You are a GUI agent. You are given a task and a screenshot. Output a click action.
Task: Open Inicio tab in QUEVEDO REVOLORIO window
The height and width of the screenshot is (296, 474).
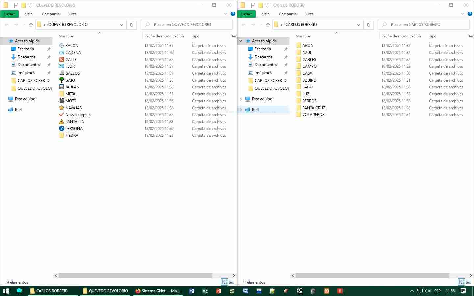point(28,14)
